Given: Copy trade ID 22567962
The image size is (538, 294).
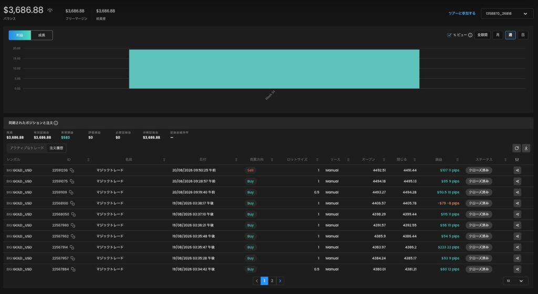Looking at the screenshot, I should 73,236.
